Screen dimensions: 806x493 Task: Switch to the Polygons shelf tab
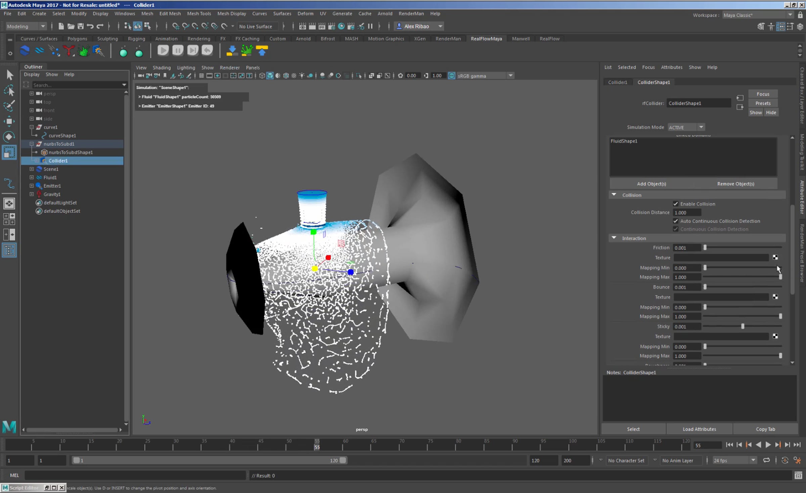point(77,39)
